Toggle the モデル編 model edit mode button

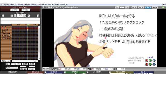click(46, 69)
